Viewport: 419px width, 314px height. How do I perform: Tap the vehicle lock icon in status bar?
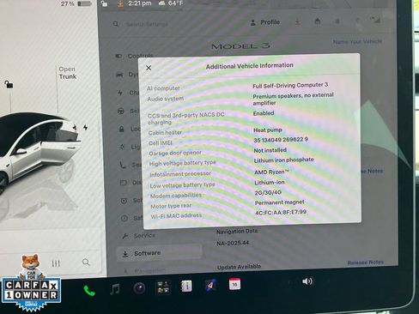click(104, 3)
